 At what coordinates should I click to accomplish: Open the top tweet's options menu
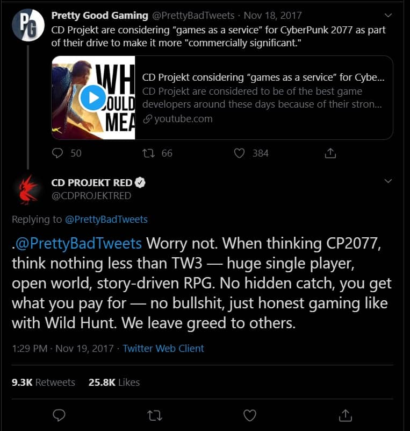[x=388, y=15]
